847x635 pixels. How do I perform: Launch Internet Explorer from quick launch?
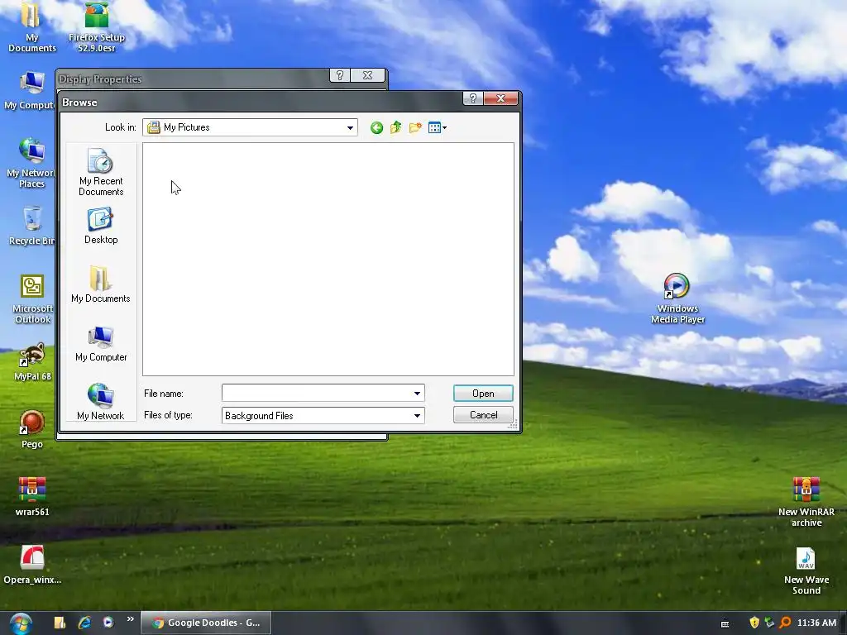point(84,623)
